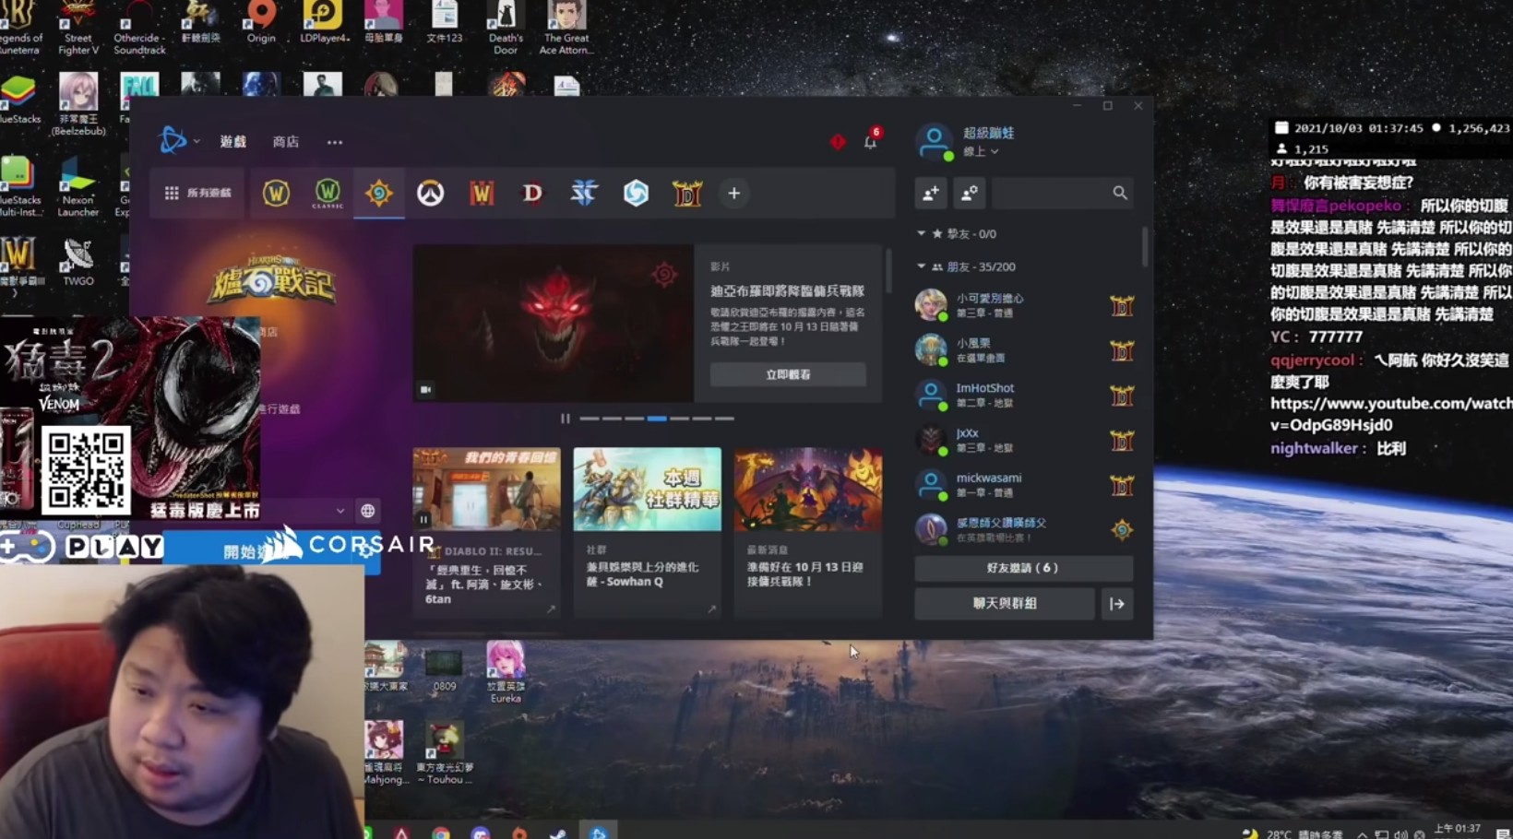
Task: Collapse the 摯友 0/0 favorites group
Action: [921, 233]
